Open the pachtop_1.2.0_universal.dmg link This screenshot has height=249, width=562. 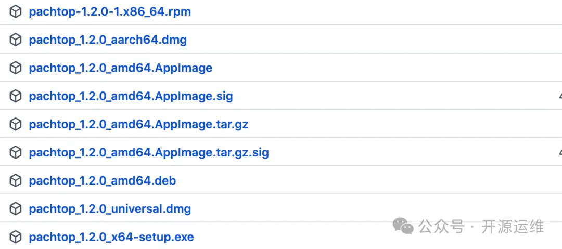pos(110,208)
